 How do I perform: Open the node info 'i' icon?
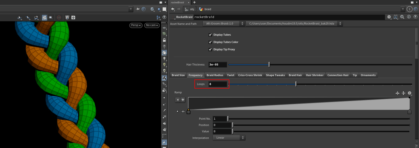pyautogui.click(x=409, y=17)
